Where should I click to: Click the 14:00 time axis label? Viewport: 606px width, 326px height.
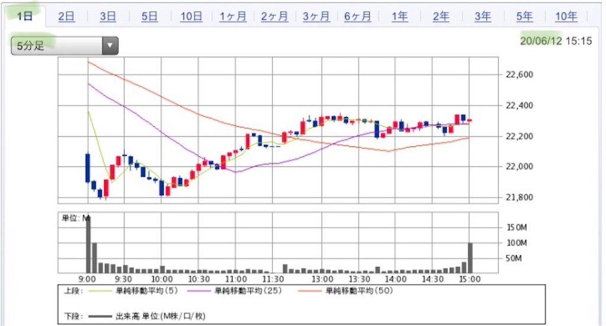(396, 279)
